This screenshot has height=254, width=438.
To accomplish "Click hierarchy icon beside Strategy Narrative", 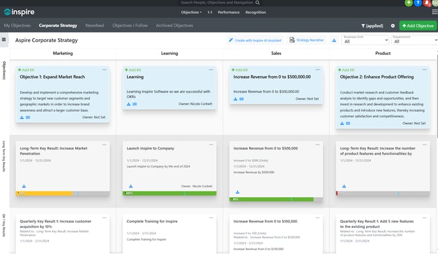I will click(x=334, y=41).
